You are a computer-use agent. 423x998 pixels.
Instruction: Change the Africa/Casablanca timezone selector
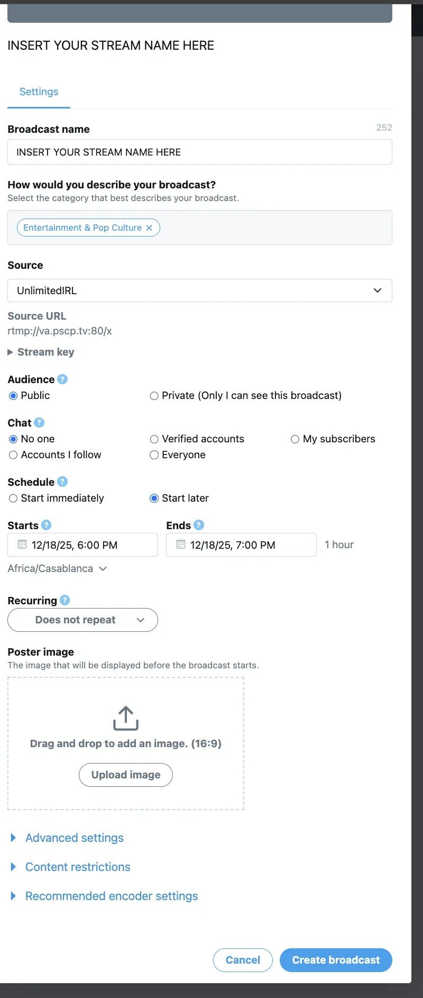coord(57,568)
